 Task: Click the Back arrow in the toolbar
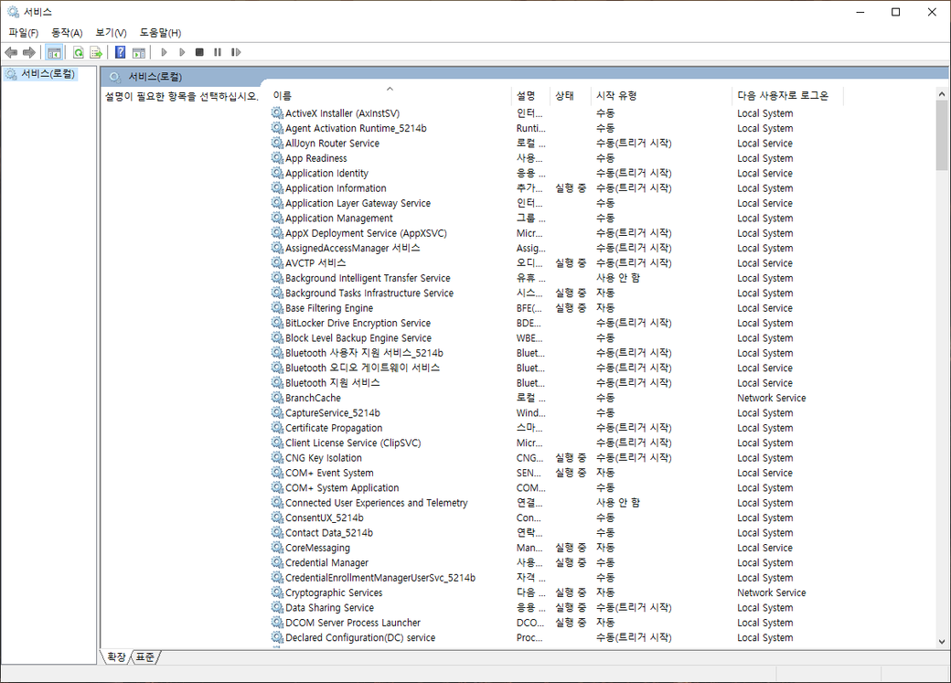click(x=11, y=52)
